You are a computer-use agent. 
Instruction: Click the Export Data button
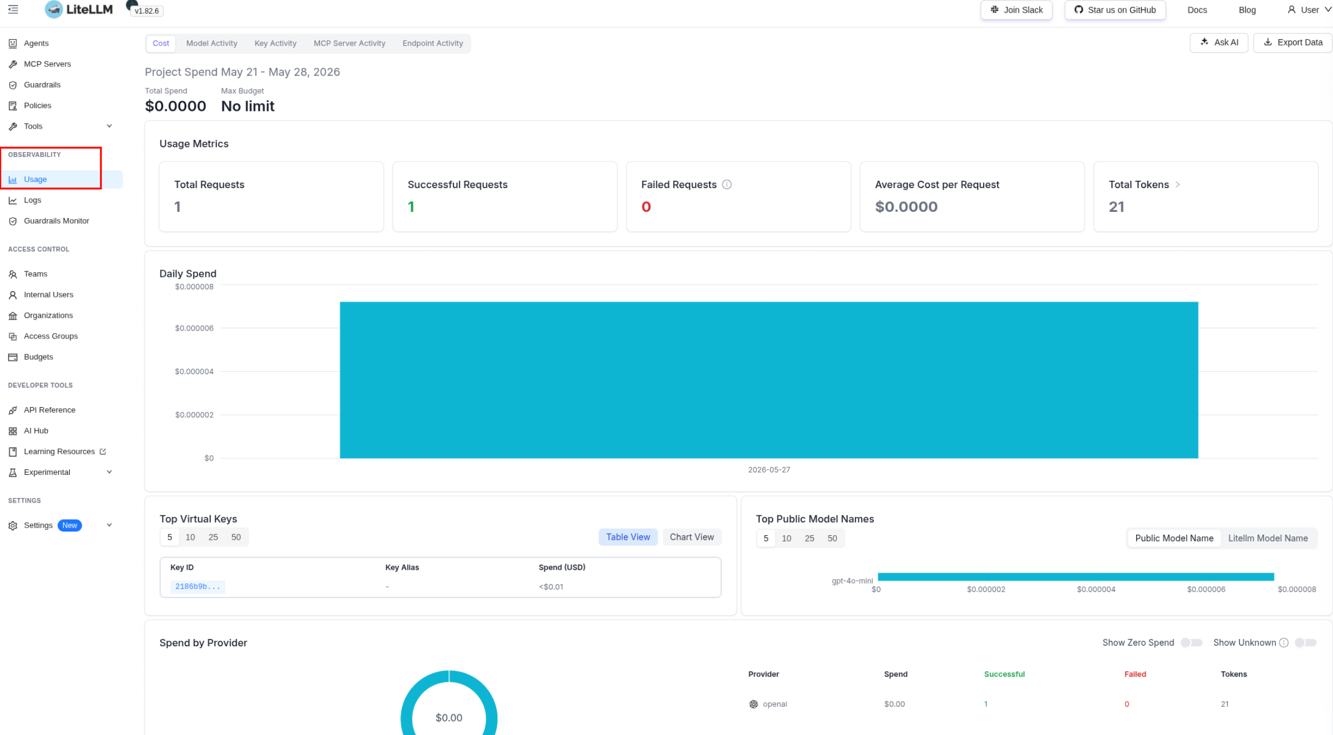coord(1293,43)
